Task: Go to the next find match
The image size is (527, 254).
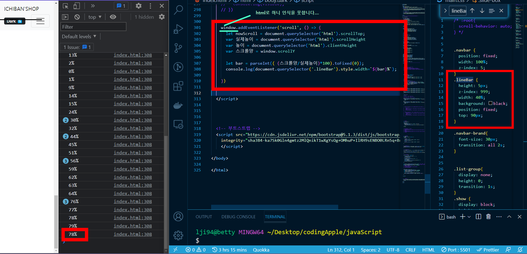Action: 482,11
